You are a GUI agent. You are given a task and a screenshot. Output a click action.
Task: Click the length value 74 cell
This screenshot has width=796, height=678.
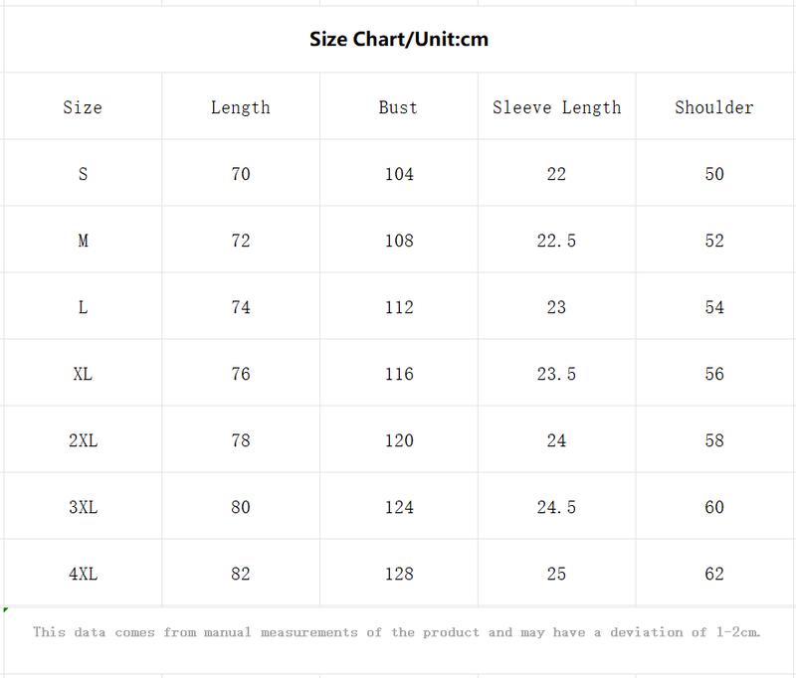(x=241, y=306)
